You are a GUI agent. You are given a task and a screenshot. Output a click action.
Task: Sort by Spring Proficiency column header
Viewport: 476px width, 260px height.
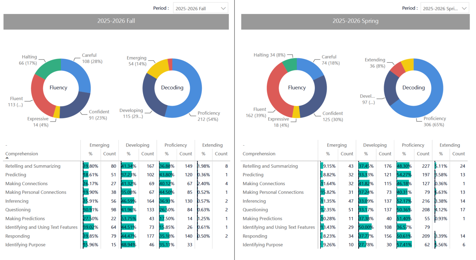[x=413, y=145]
